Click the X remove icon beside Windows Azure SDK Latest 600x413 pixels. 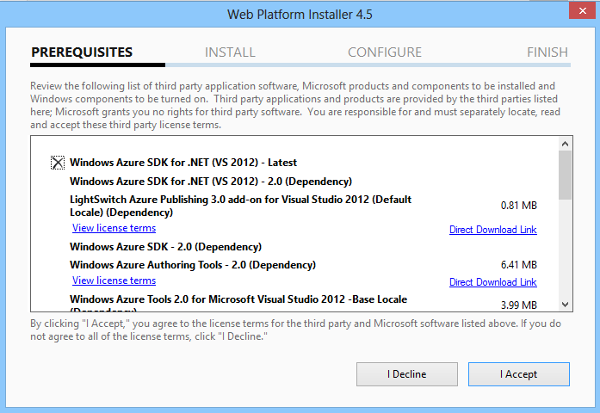(x=58, y=163)
